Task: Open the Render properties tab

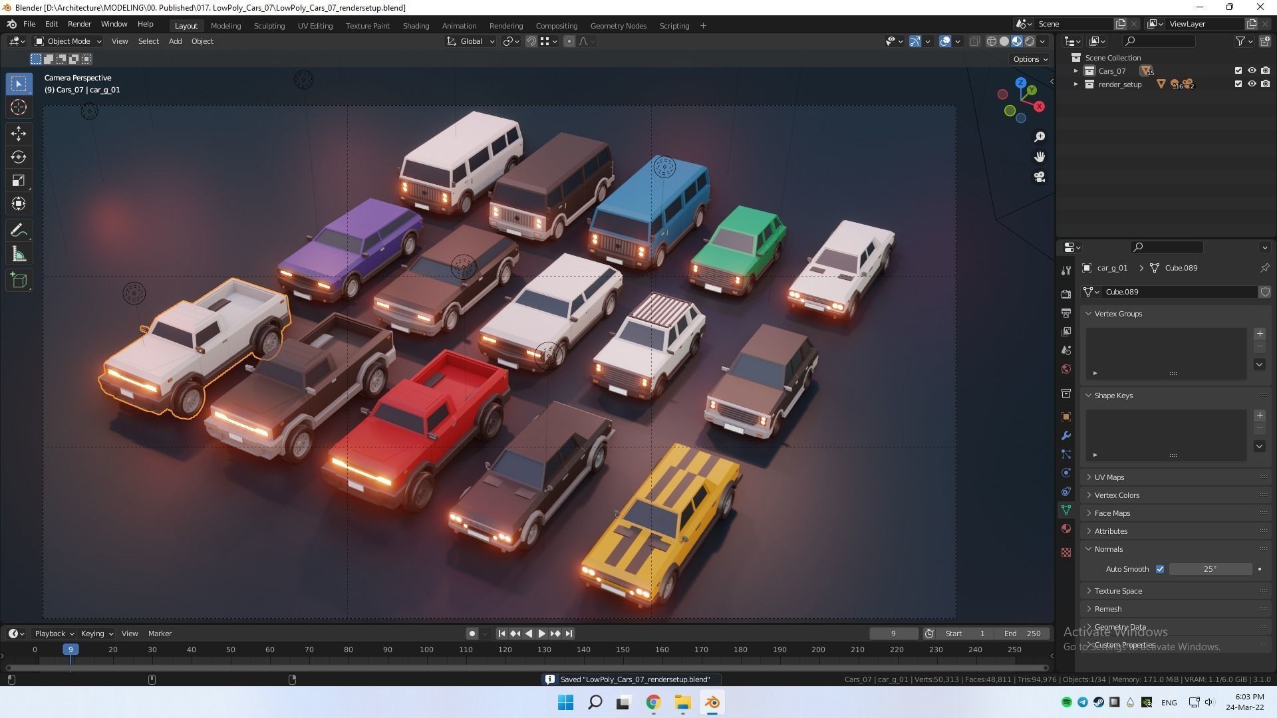Action: [1066, 294]
